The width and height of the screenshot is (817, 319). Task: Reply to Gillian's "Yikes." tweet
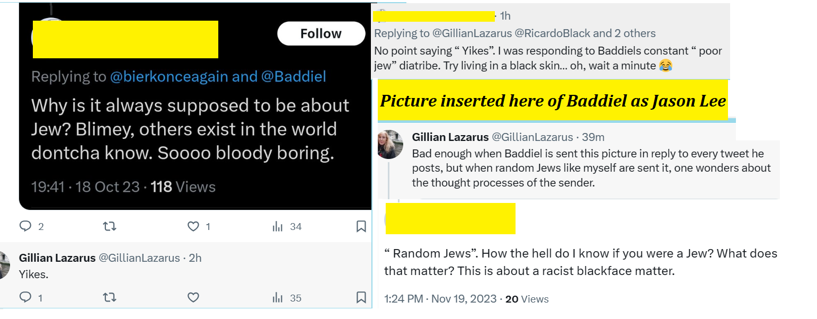[25, 298]
